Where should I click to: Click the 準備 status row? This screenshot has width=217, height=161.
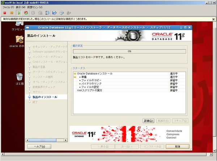tap(129, 77)
